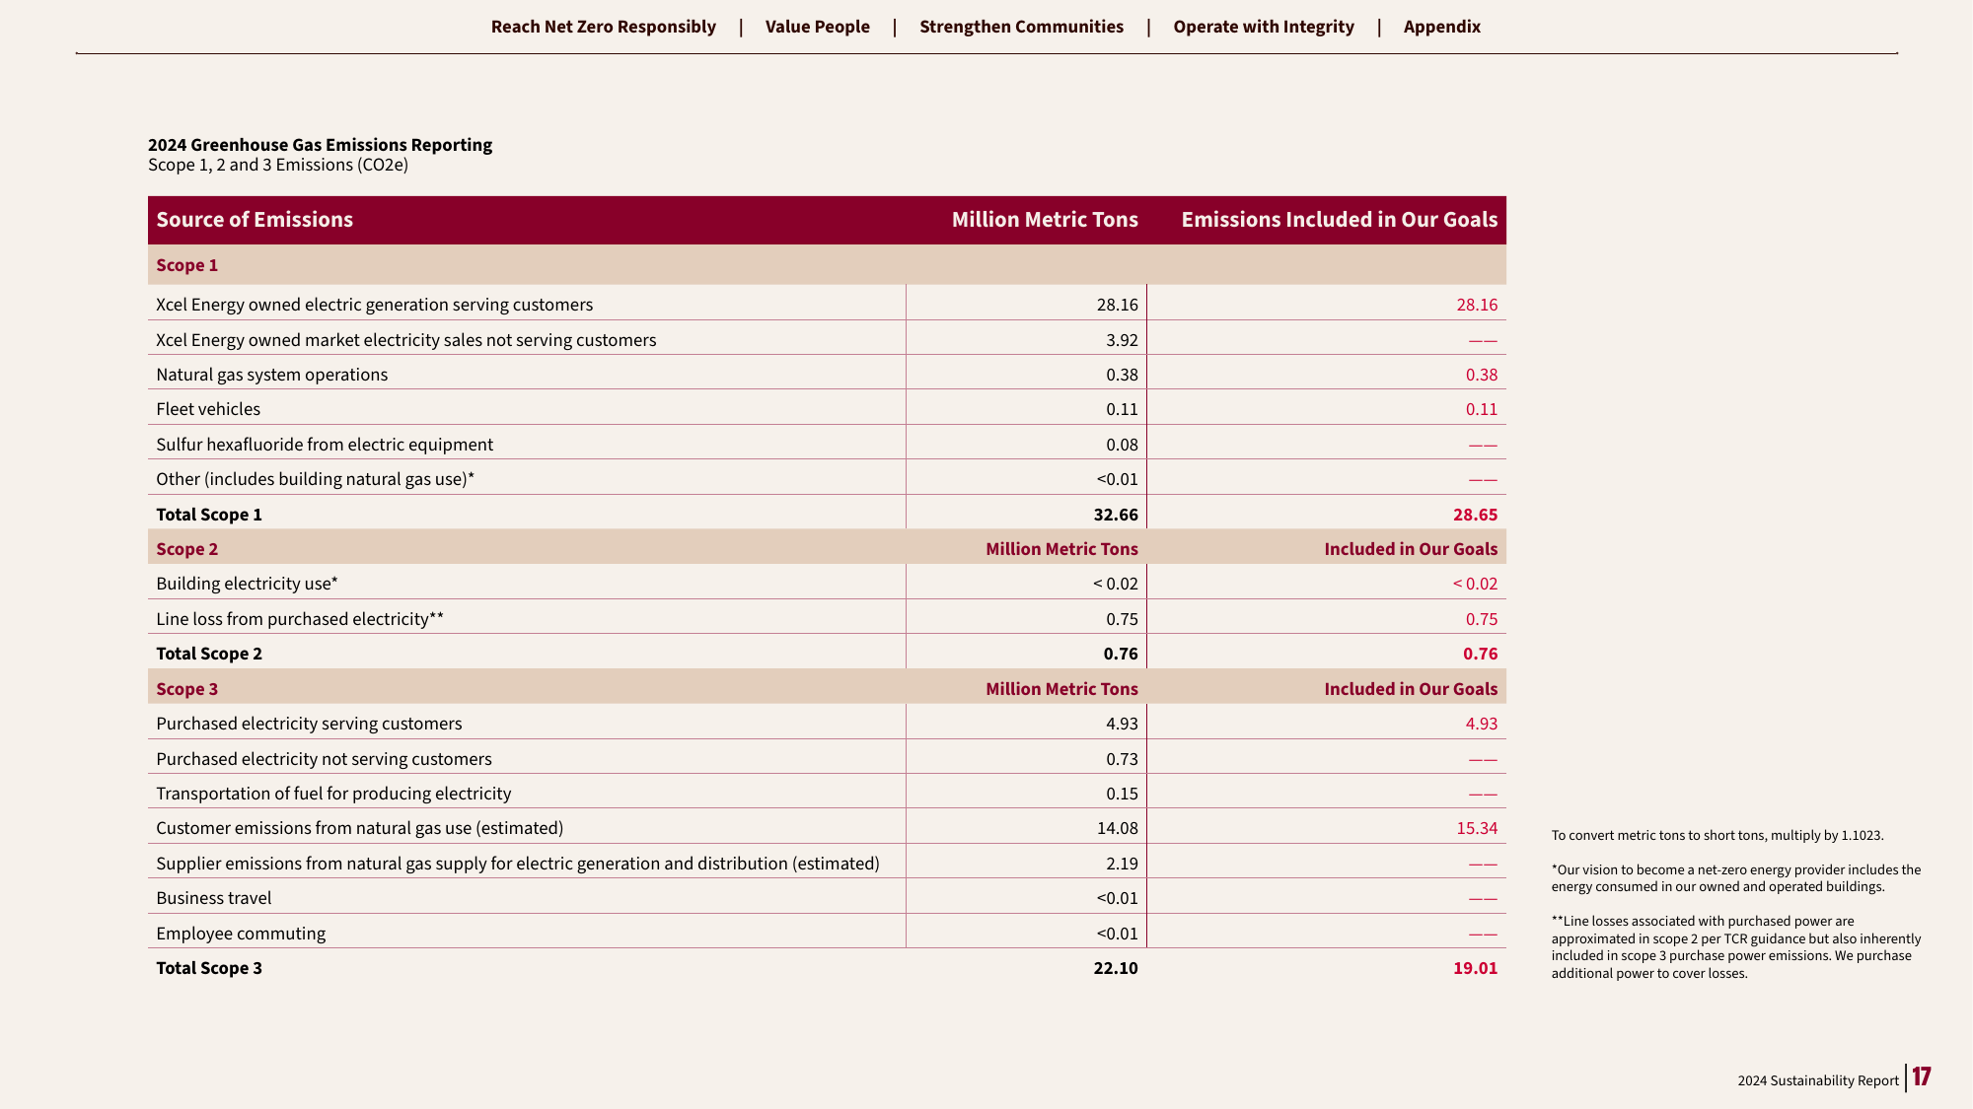Open the Reach Net Zero Responsibly section
Image resolution: width=1973 pixels, height=1109 pixels.
coord(603,27)
